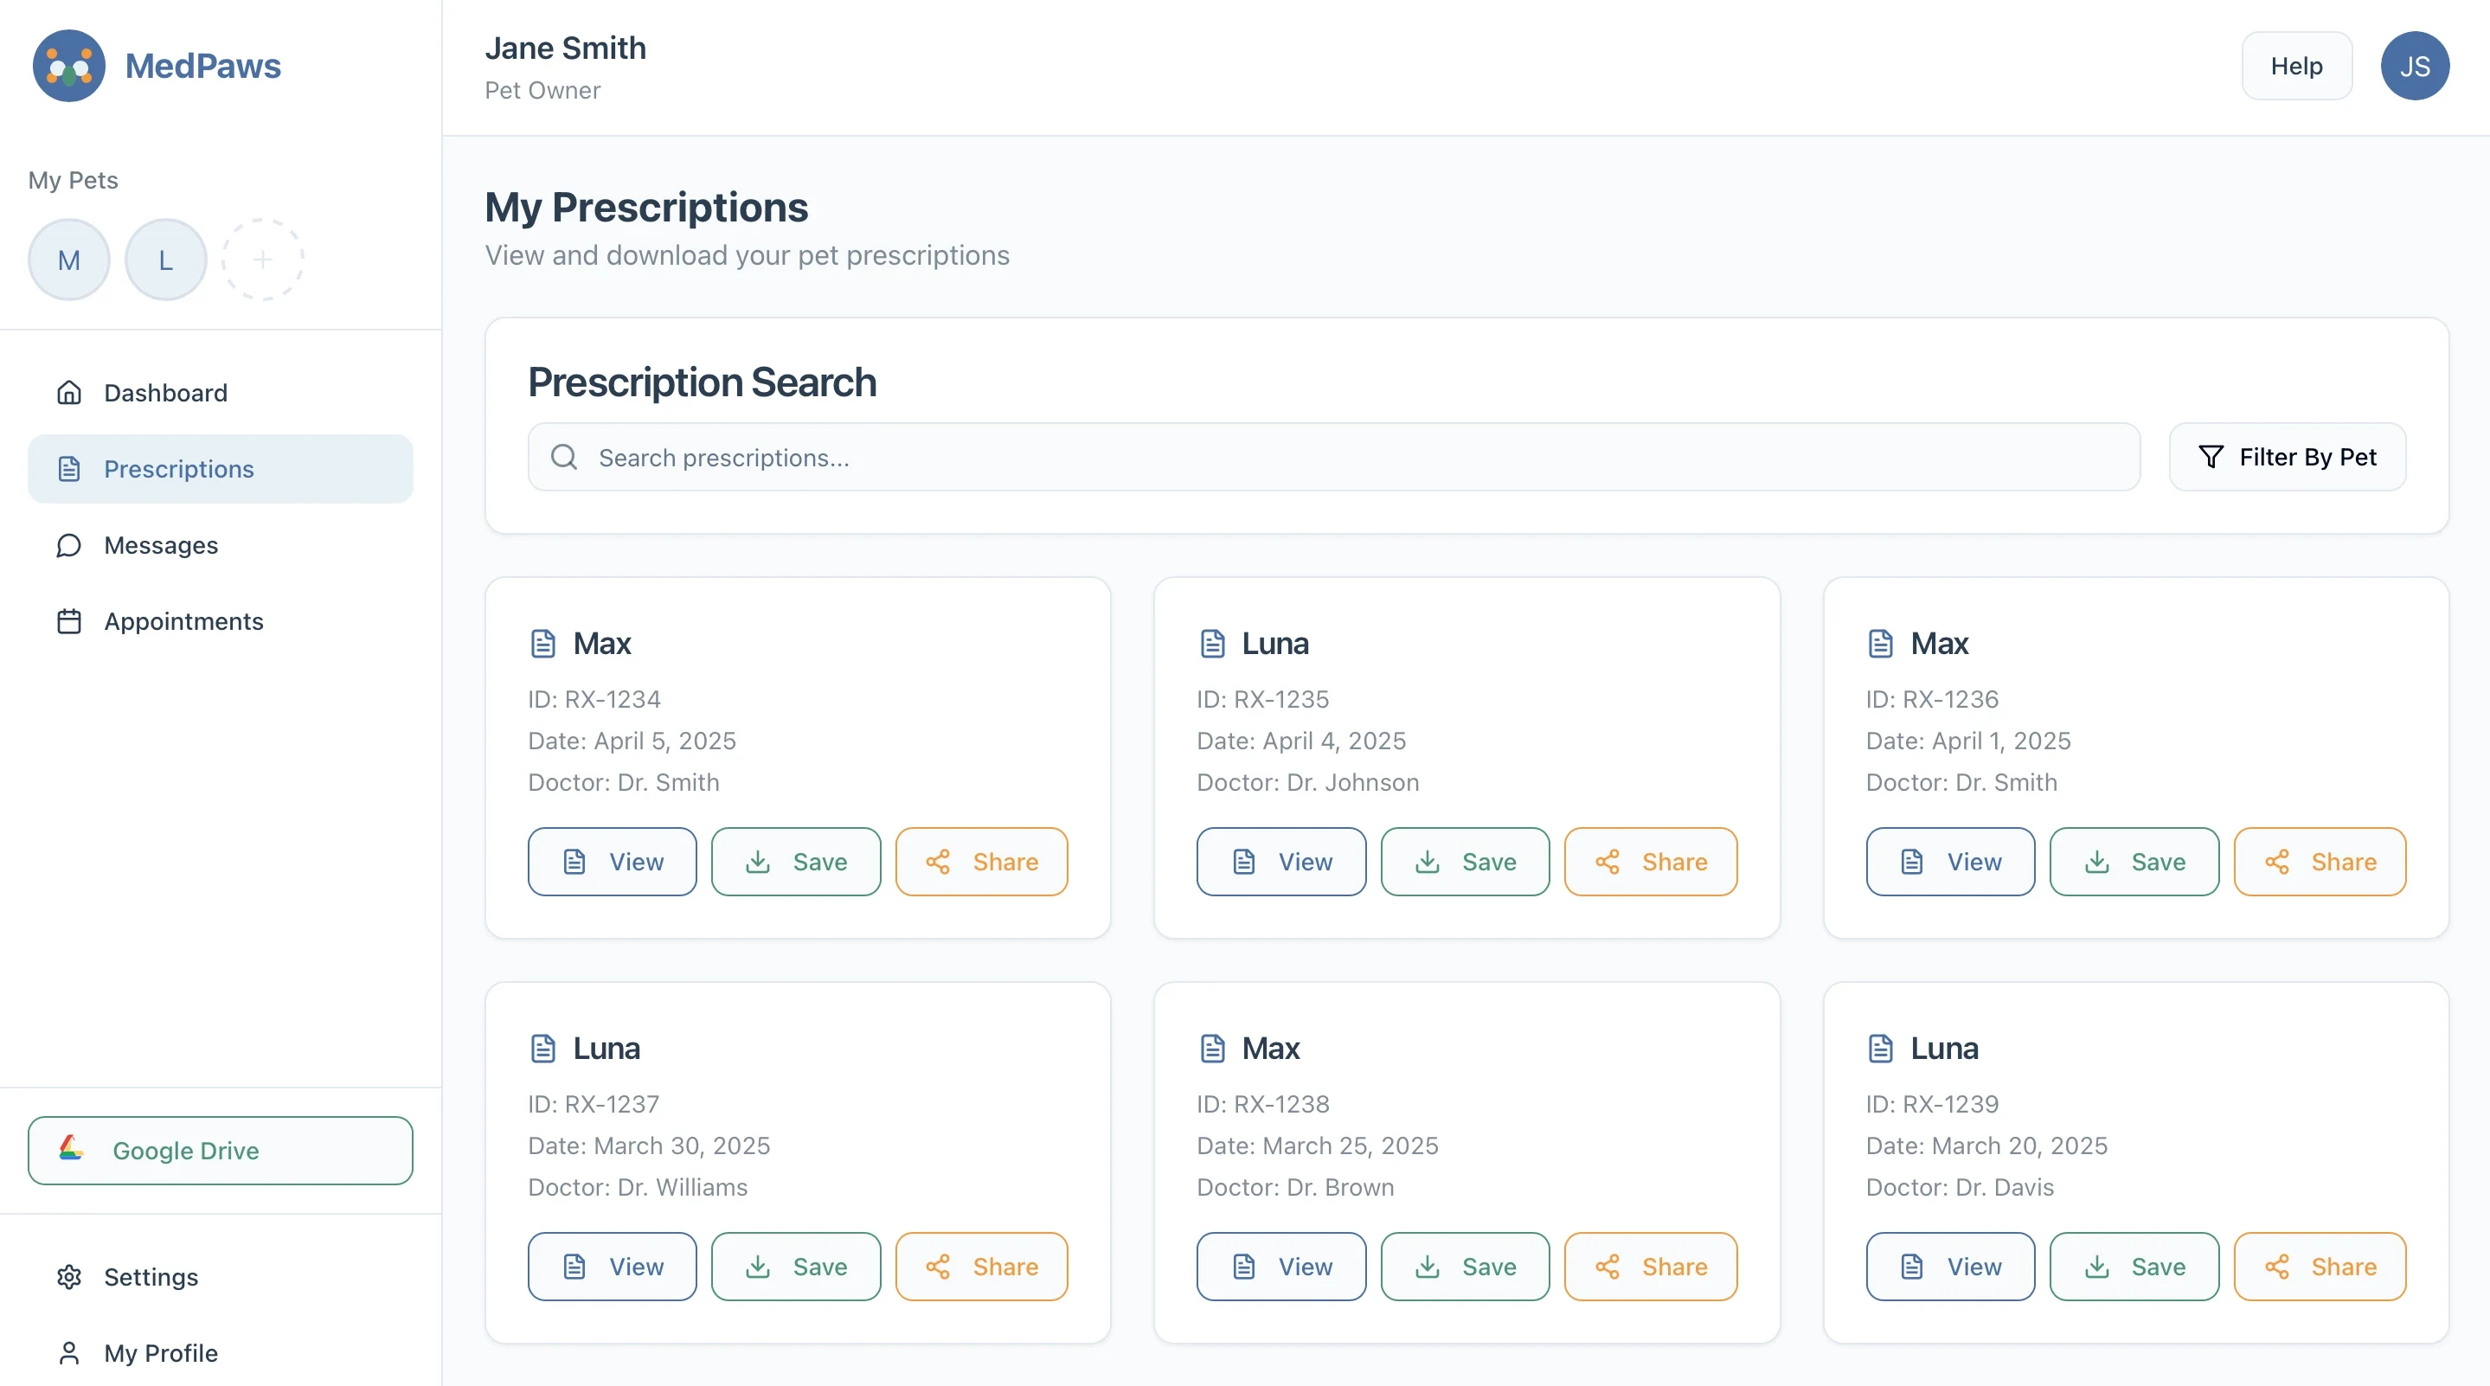
Task: Save prescription RX-1236
Action: click(x=2134, y=861)
